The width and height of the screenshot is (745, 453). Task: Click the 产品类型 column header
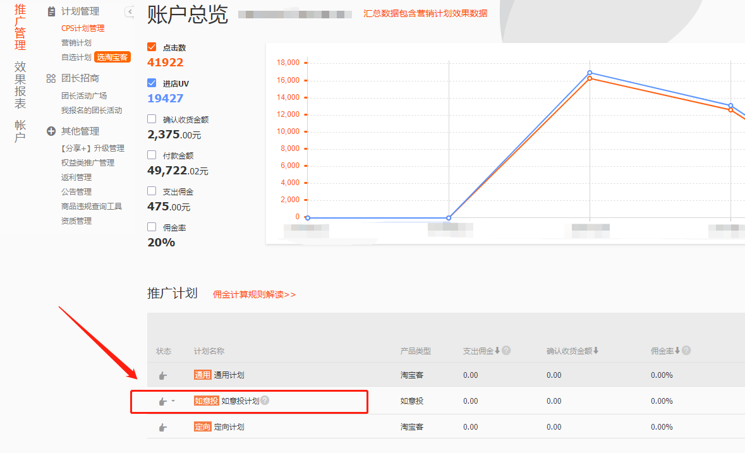[x=415, y=351]
